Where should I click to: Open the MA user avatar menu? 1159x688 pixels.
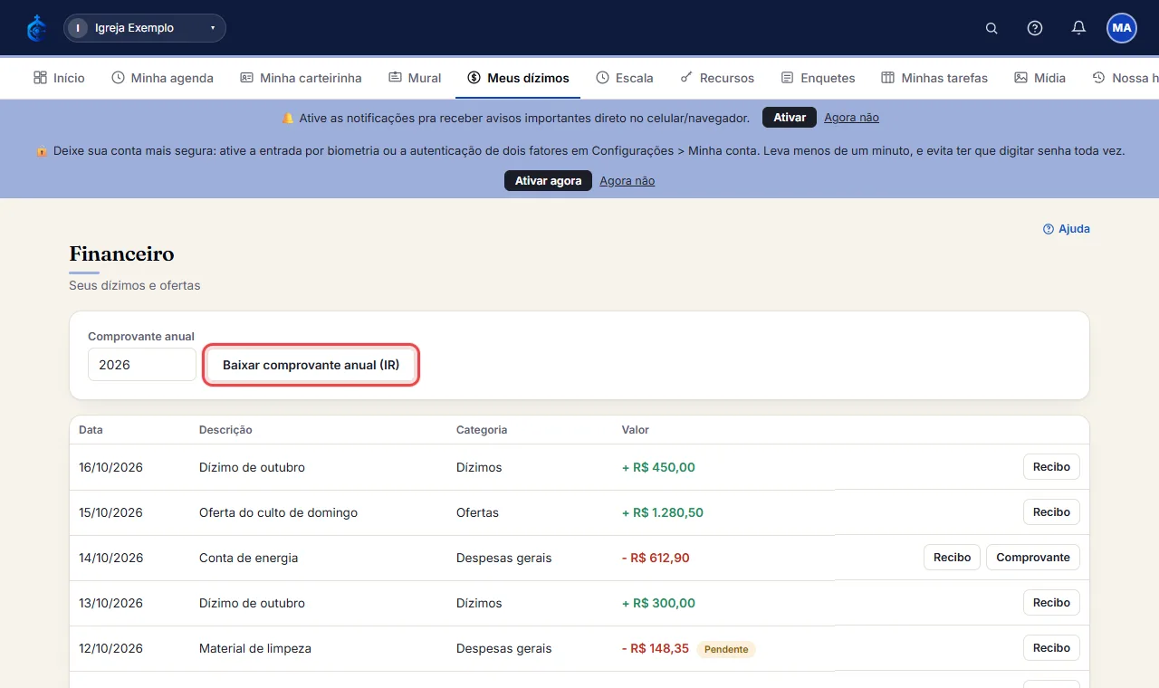pyautogui.click(x=1122, y=28)
